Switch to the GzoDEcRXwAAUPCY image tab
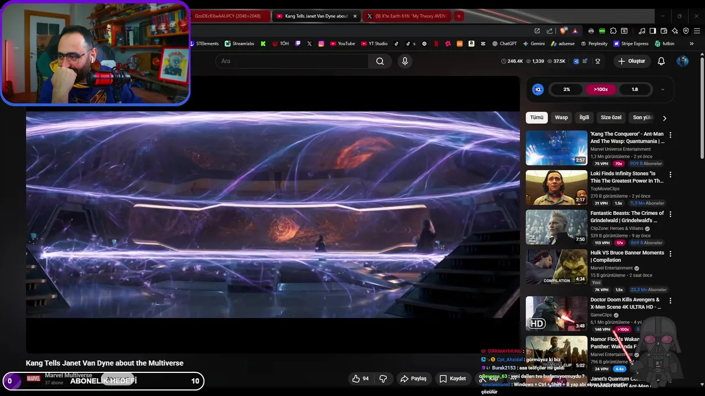Screen dimensions: 705x396 [x=230, y=16]
